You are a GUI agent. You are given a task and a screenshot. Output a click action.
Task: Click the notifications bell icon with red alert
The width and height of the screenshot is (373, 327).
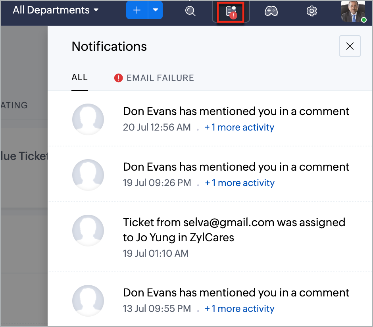coord(231,12)
